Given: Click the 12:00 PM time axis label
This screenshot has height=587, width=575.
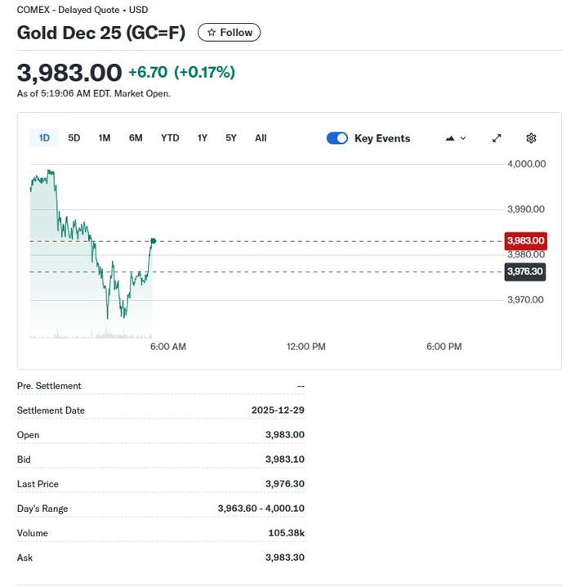Looking at the screenshot, I should click(x=306, y=347).
